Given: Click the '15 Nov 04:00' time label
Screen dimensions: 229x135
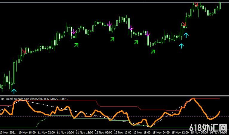Looking at the screenshot, I should tap(161, 133).
